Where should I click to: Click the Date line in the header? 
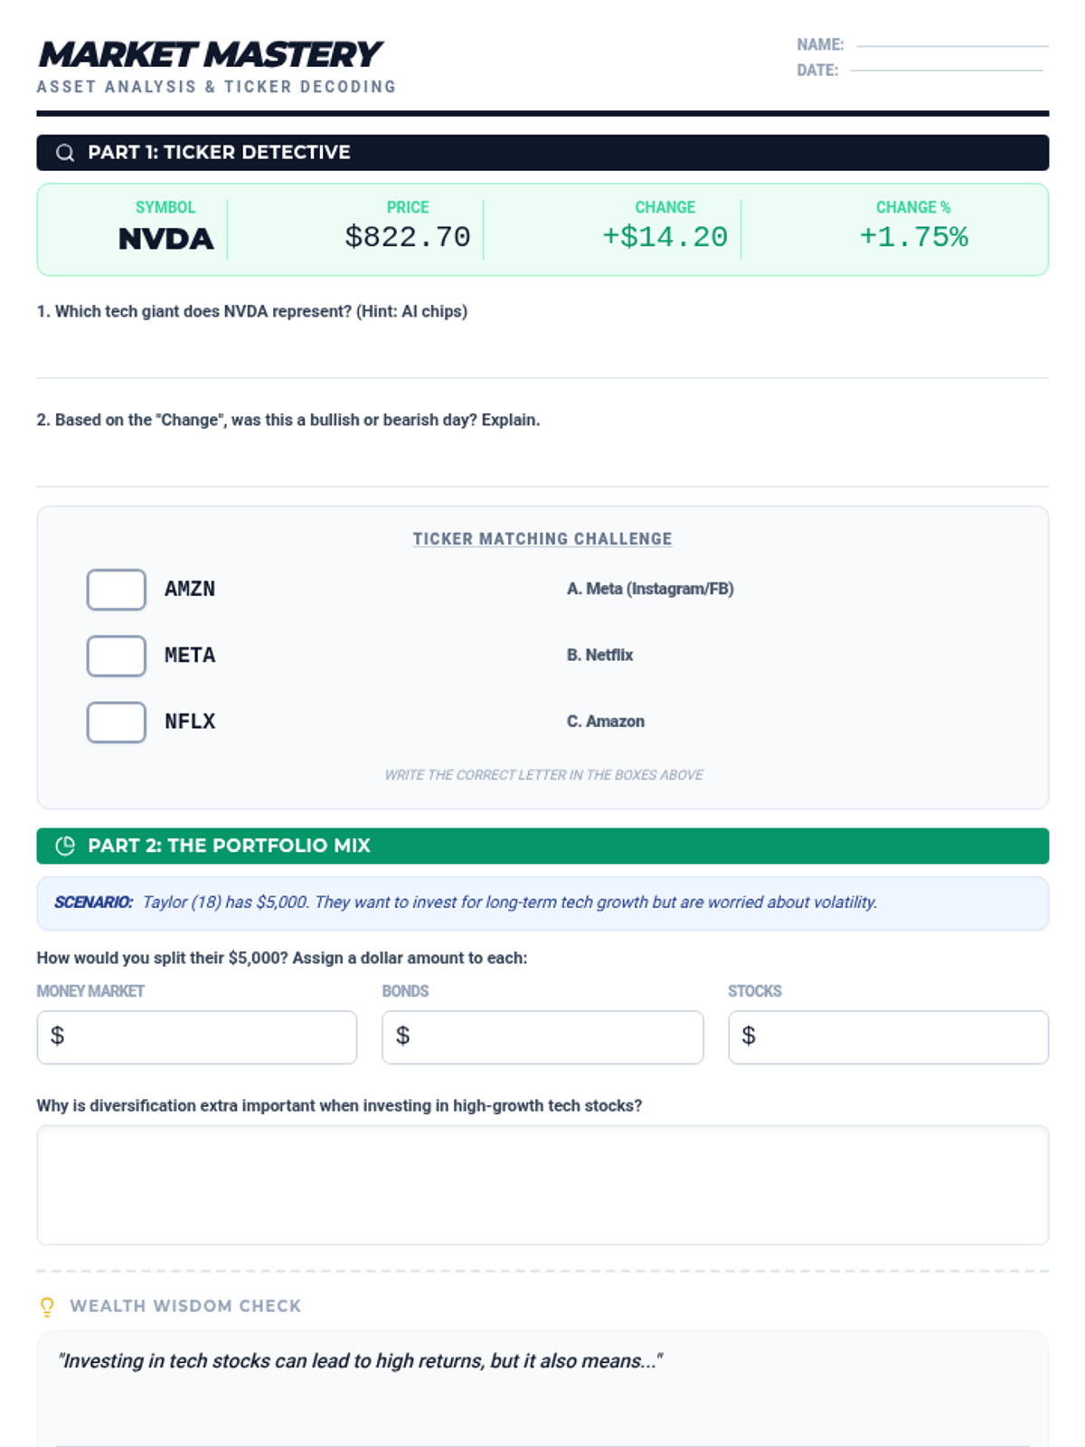pos(946,70)
